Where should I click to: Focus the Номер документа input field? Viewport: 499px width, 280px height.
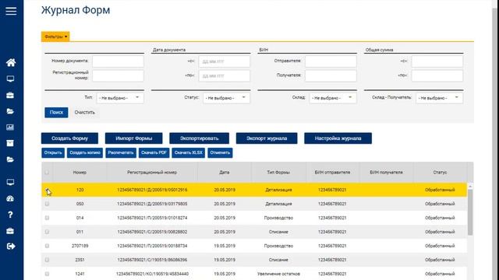[x=118, y=61]
